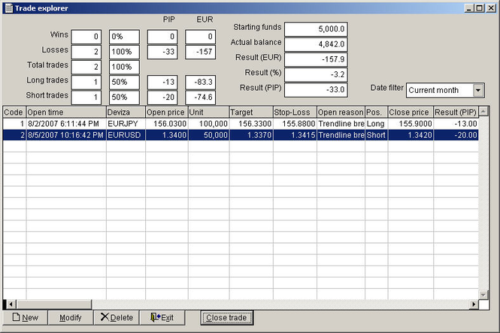The image size is (500, 333).
Task: Click the Short position cell
Action: click(376, 135)
